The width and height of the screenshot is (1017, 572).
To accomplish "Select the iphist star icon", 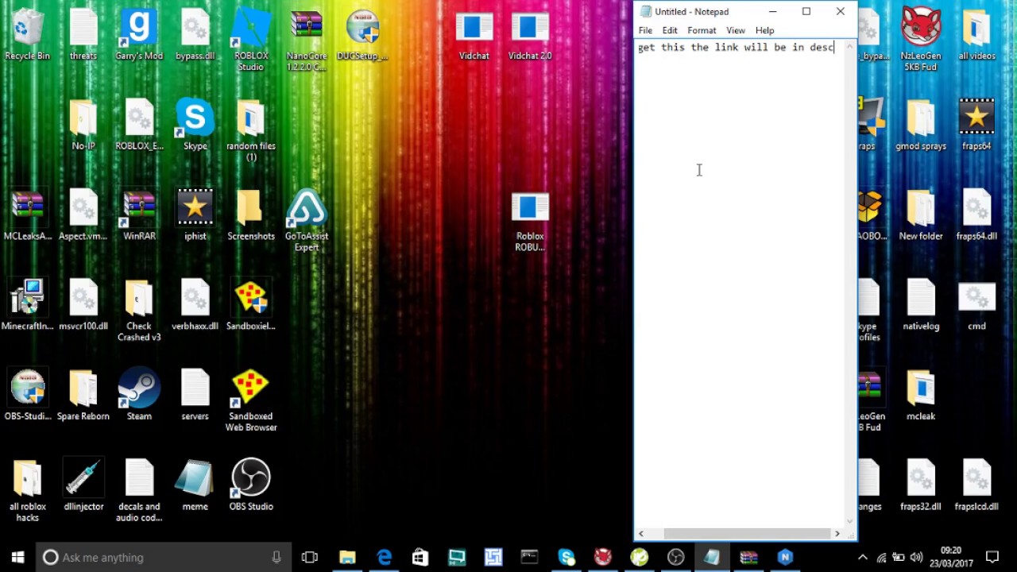I will click(x=195, y=215).
